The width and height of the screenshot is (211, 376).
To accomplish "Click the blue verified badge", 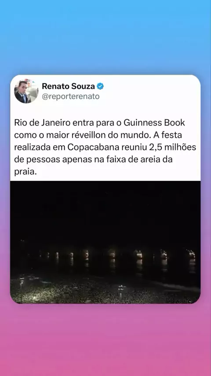I will (100, 86).
